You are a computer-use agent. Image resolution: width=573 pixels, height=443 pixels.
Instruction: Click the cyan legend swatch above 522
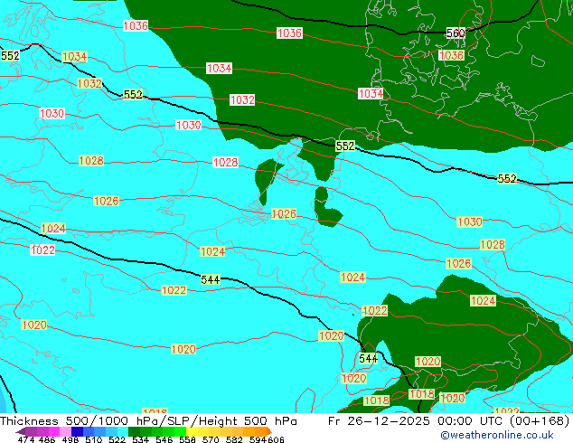(123, 431)
